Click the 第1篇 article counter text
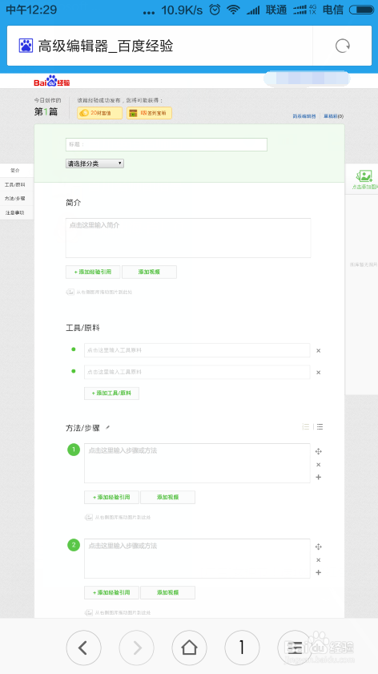Image resolution: width=378 pixels, height=674 pixels. [46, 112]
